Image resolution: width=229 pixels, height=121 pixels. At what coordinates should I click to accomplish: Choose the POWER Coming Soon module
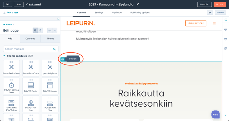pos(11,86)
